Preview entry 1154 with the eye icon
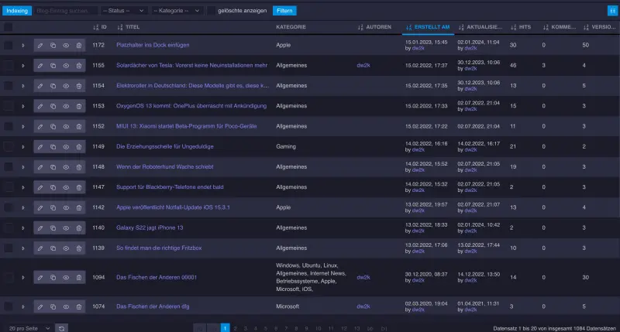This screenshot has height=332, width=620. click(66, 85)
